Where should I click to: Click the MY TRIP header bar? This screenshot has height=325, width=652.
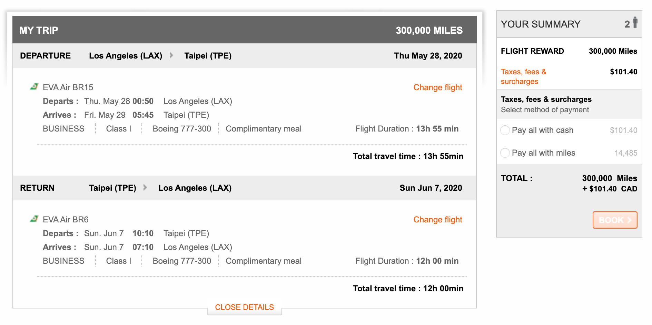39,30
